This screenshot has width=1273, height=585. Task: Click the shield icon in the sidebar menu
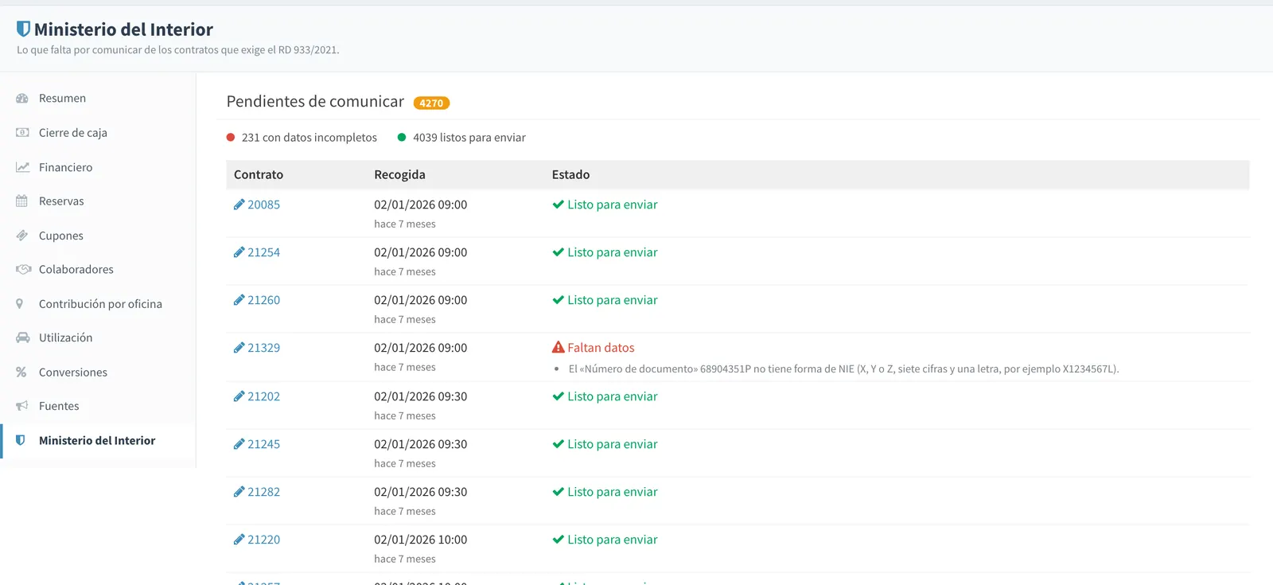click(x=21, y=440)
